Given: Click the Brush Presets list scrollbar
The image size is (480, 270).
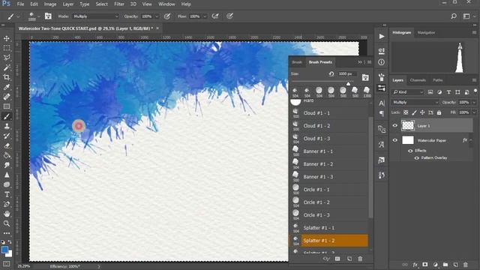Looking at the screenshot, I should 370,168.
